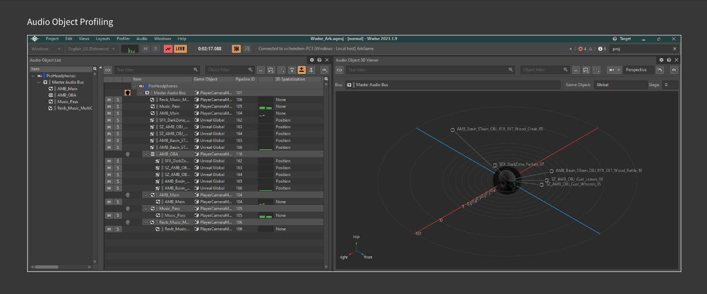
Task: Click the reset camera arrow icon beside Perspective
Action: [x=660, y=70]
